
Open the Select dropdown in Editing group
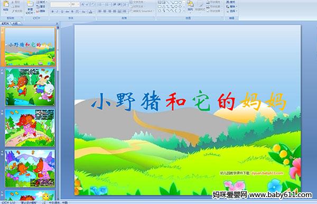pyautogui.click(x=231, y=11)
